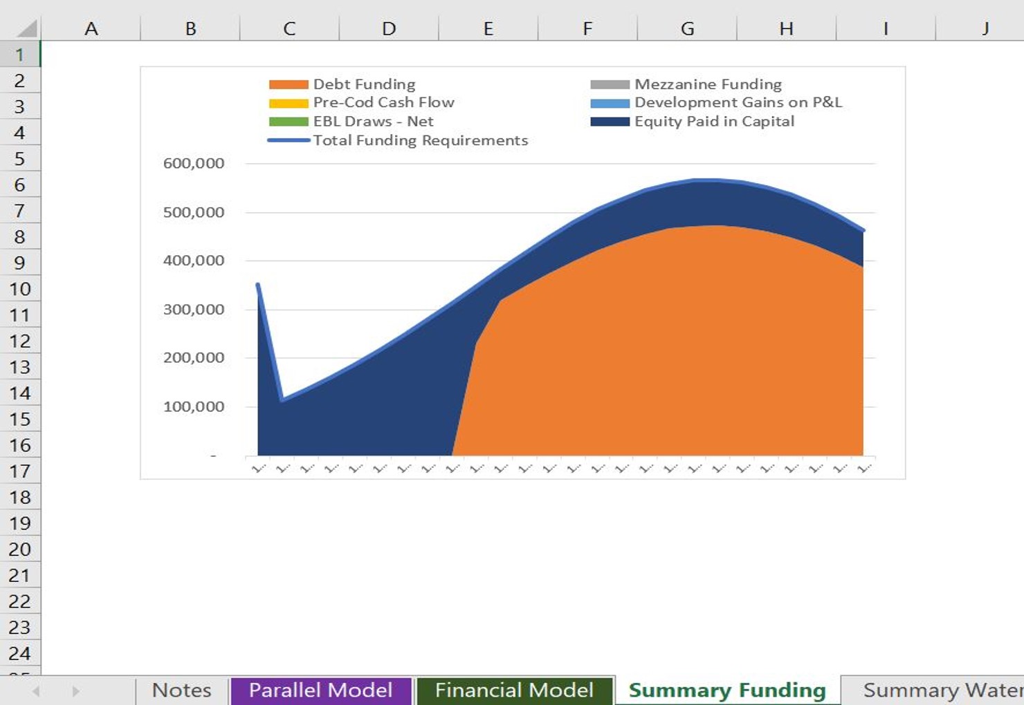
Task: Select column H header
Action: pyautogui.click(x=786, y=28)
